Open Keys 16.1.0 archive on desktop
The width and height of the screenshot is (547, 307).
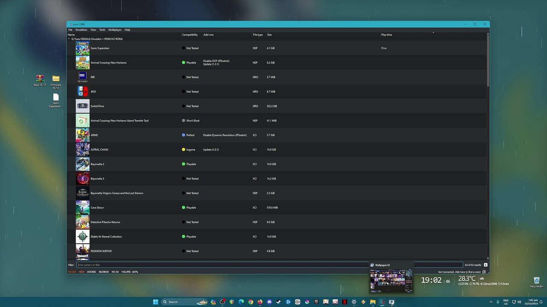click(40, 79)
